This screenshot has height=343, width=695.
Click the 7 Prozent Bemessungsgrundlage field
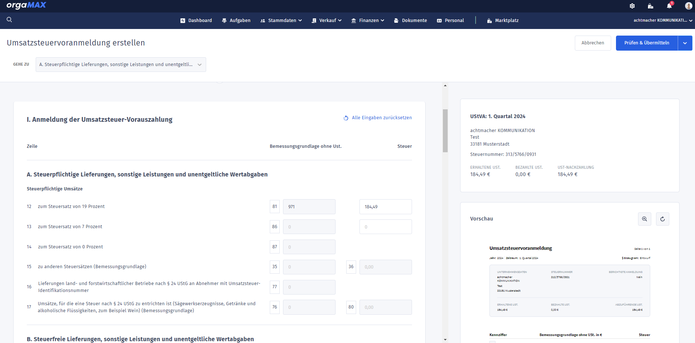309,227
